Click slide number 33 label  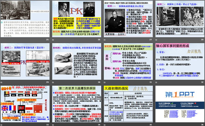(47, 125)
